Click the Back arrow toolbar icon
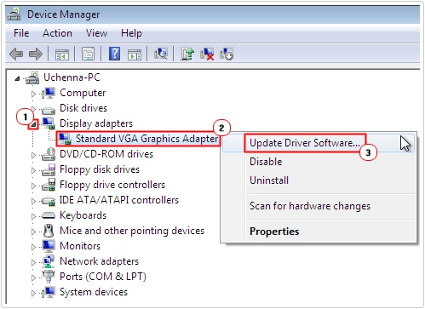Screen dimensions: 425x309 [x=16, y=54]
